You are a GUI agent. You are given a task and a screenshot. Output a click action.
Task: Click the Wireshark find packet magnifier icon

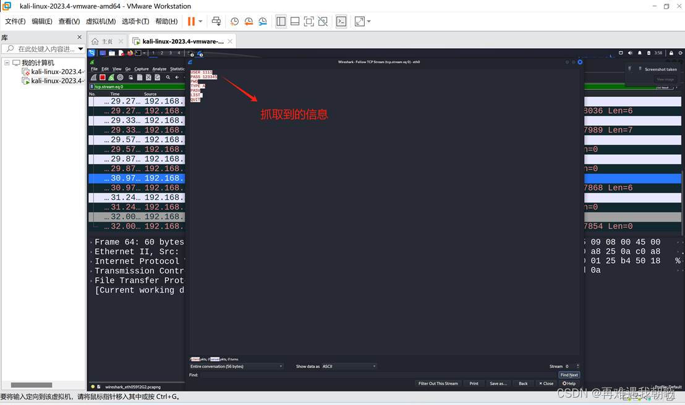pos(168,77)
